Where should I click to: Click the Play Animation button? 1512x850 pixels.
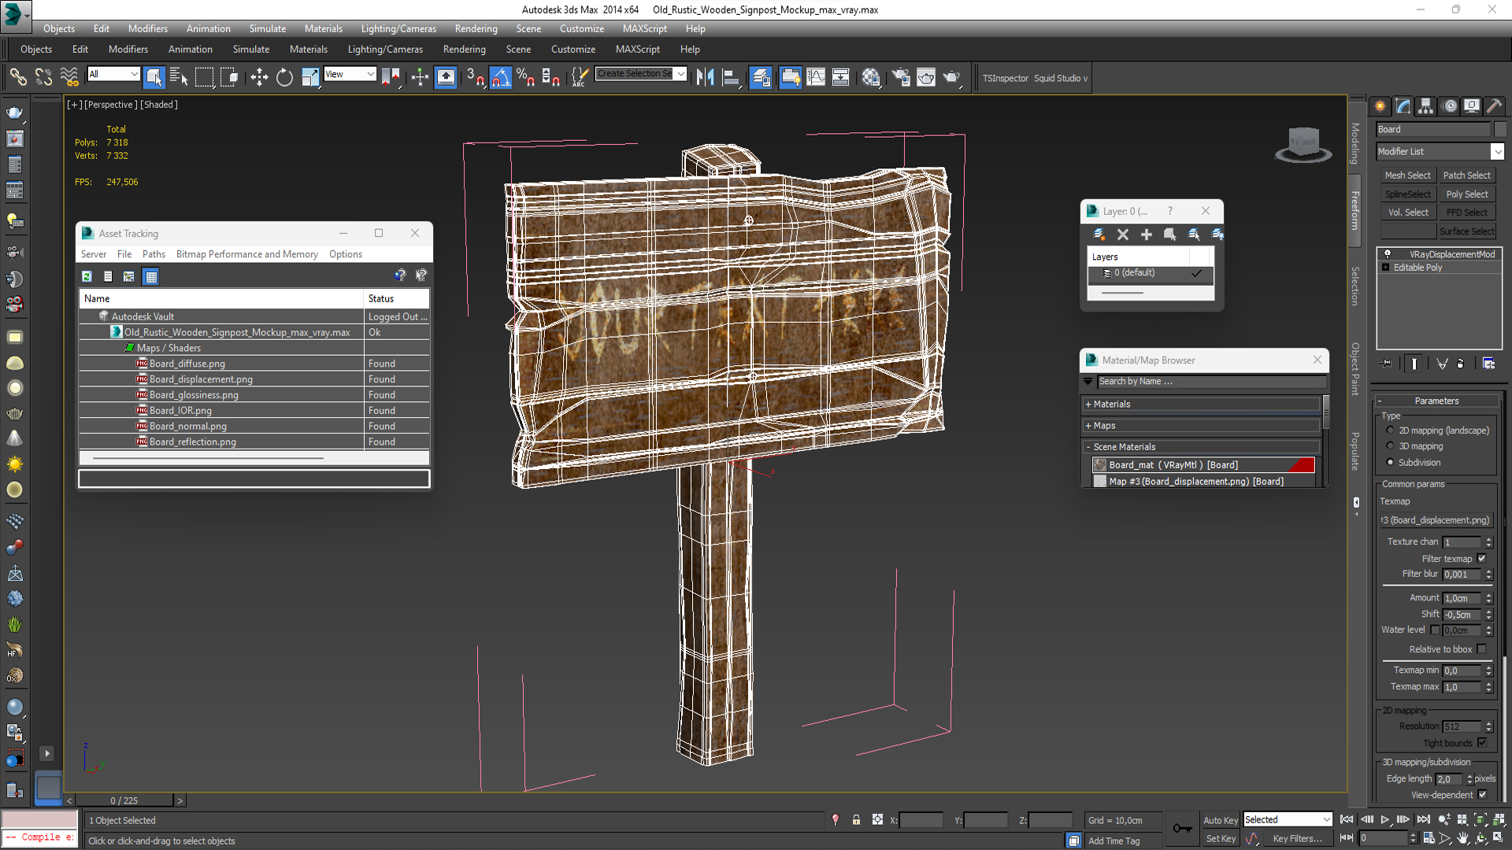pyautogui.click(x=1385, y=819)
